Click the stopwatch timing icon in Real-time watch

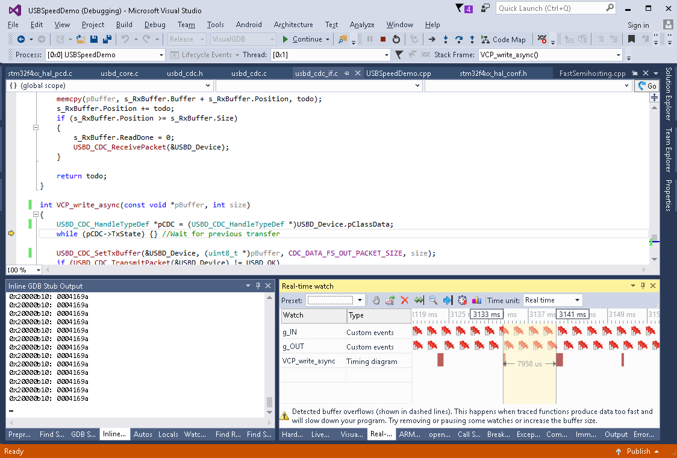tap(463, 300)
